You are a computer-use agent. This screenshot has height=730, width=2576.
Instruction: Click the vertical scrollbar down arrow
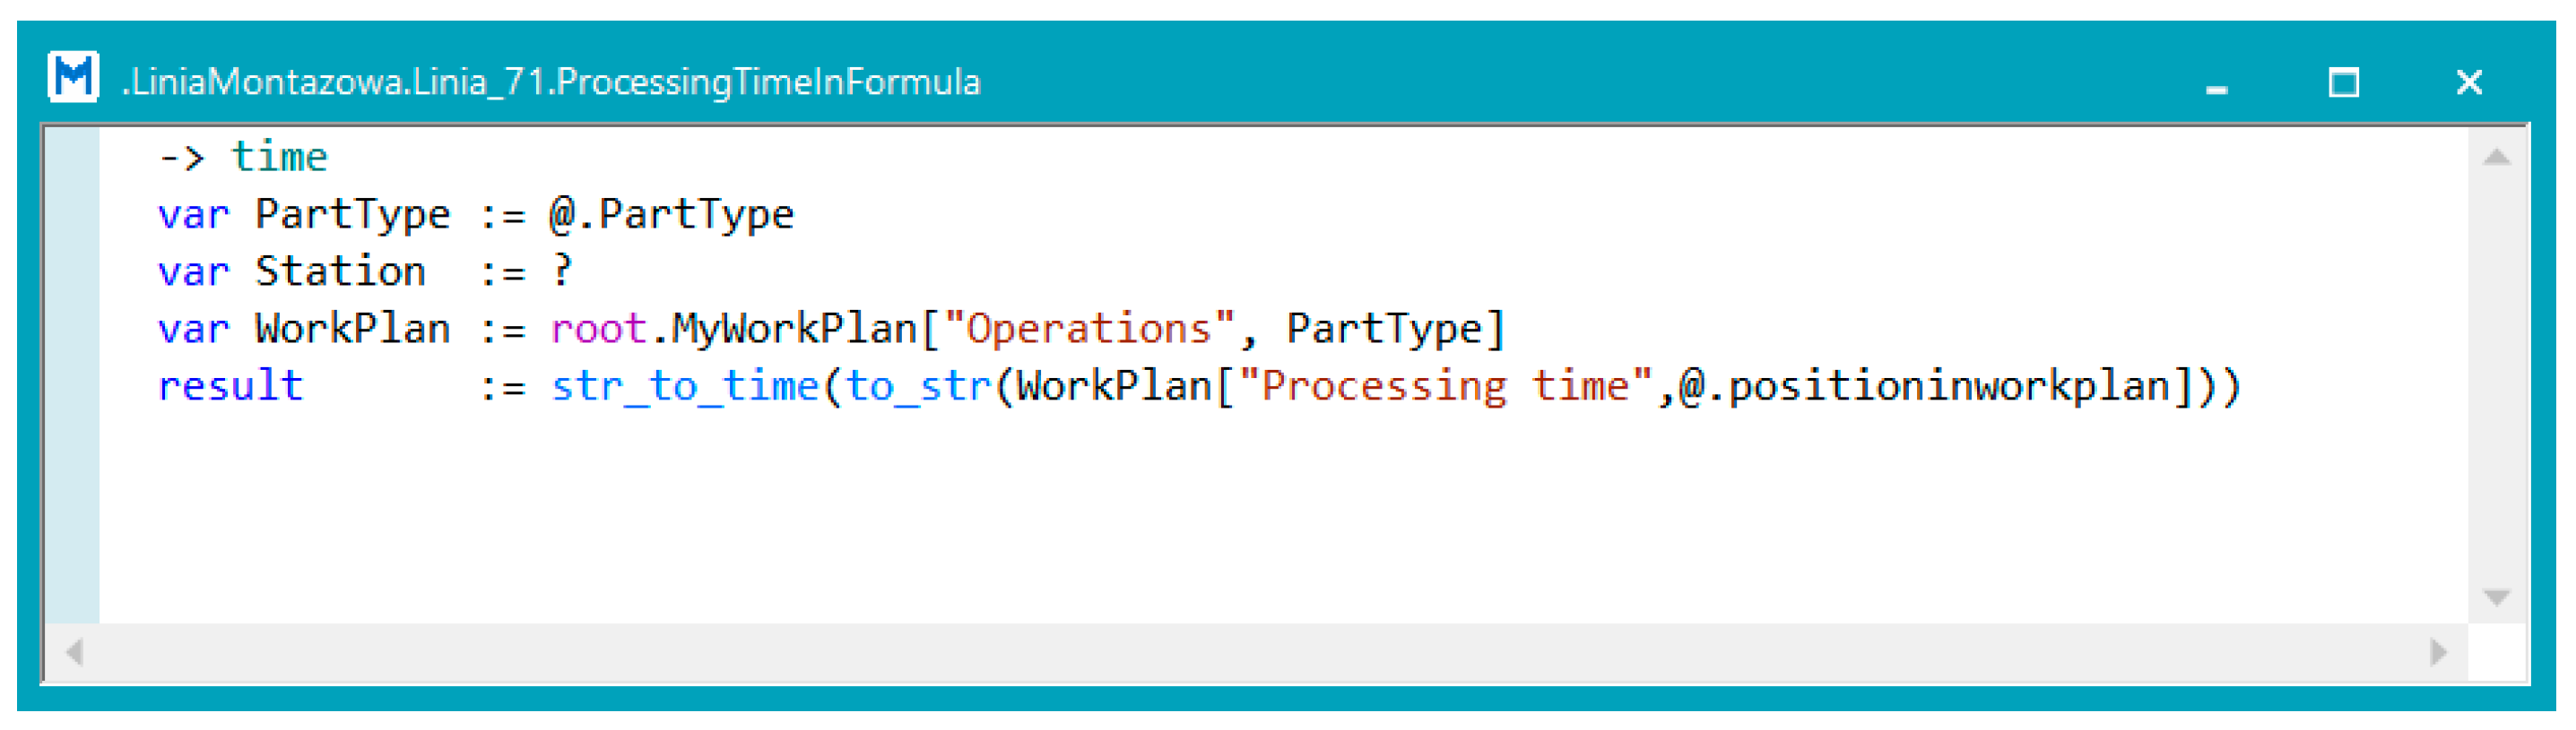click(2496, 597)
